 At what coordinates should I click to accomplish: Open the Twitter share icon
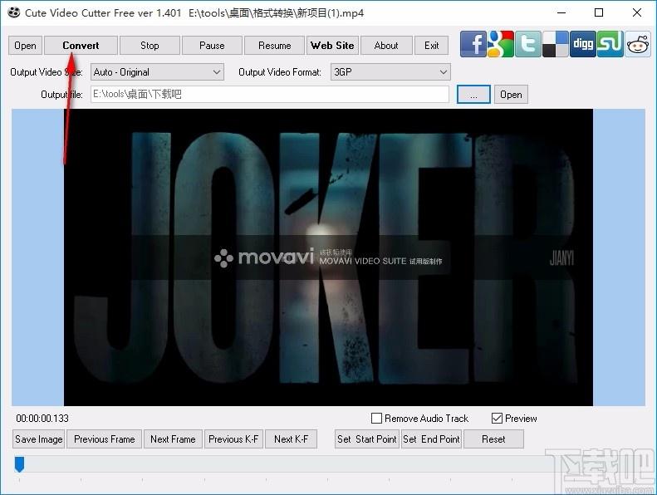coord(528,44)
